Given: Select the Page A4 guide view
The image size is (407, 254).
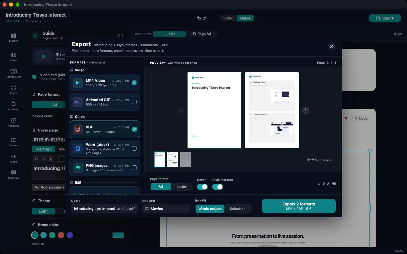Looking at the screenshot, I should click(x=202, y=34).
